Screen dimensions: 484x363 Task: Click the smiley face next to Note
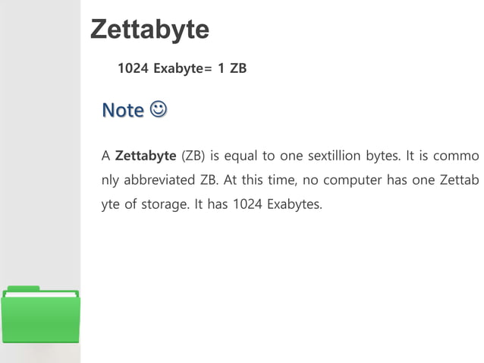coord(159,109)
